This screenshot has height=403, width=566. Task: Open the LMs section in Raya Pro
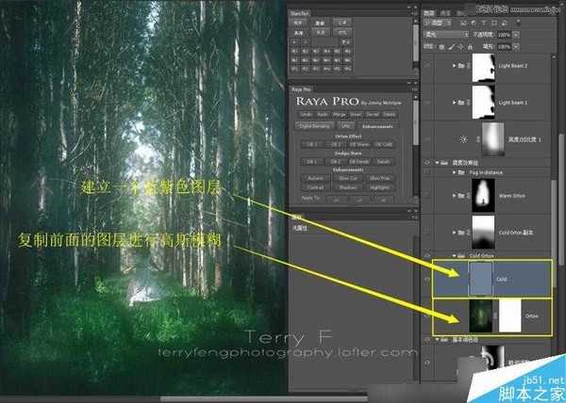[345, 126]
